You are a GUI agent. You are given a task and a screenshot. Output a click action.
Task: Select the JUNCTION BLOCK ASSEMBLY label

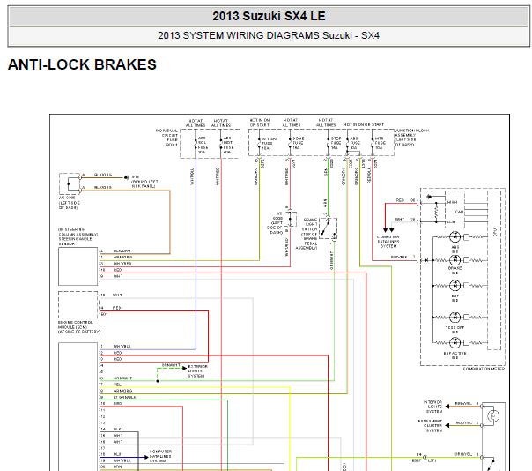412,138
